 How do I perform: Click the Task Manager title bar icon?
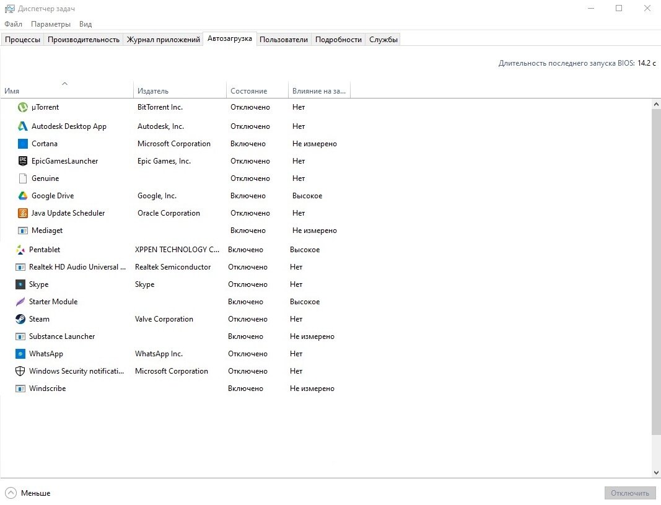tap(9, 9)
